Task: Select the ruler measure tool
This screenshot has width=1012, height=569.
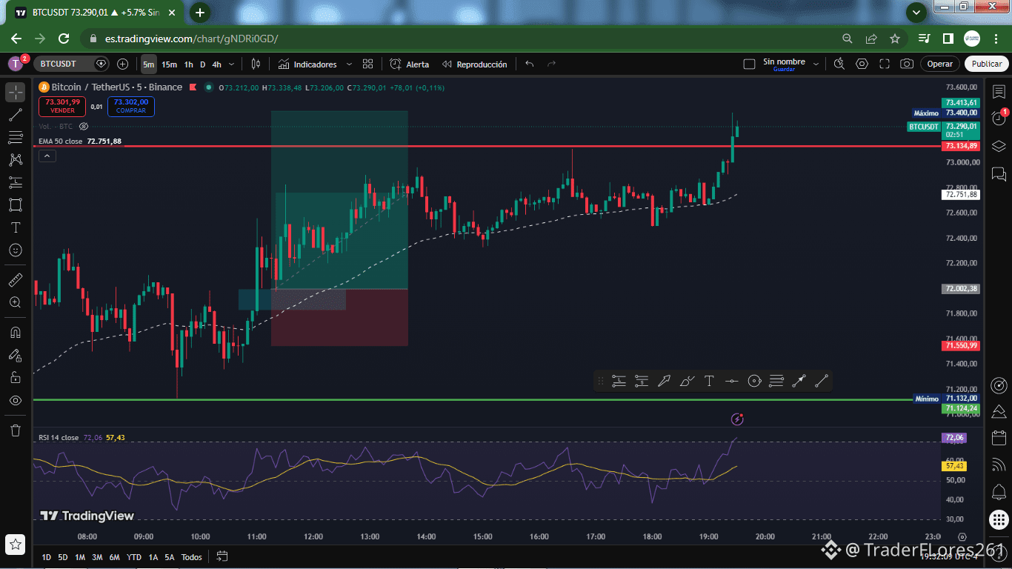Action: [16, 280]
